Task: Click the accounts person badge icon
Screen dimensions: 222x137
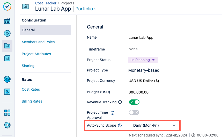Action: 7,91
